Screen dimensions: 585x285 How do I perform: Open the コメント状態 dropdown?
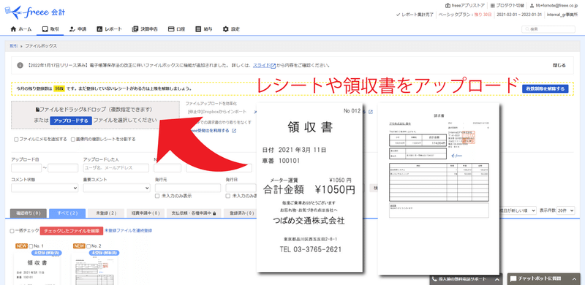point(45,188)
